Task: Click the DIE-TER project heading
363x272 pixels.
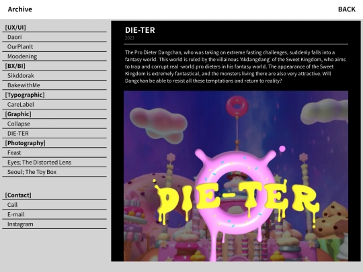Action: pyautogui.click(x=140, y=30)
